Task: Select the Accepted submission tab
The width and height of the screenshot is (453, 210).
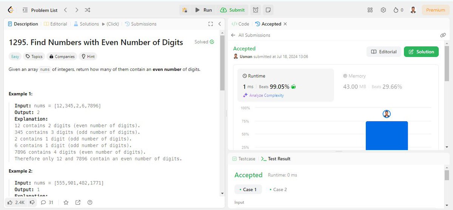Action: pyautogui.click(x=268, y=24)
